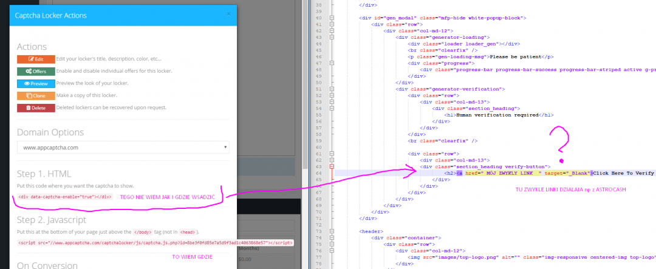Collapse the generator-verification div fold marker
656x269 pixels.
click(332, 89)
